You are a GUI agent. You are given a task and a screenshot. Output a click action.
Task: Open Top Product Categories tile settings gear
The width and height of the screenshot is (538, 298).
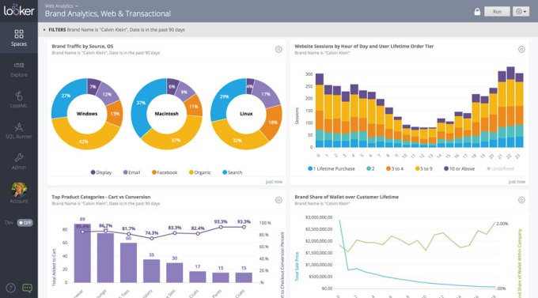pyautogui.click(x=278, y=200)
